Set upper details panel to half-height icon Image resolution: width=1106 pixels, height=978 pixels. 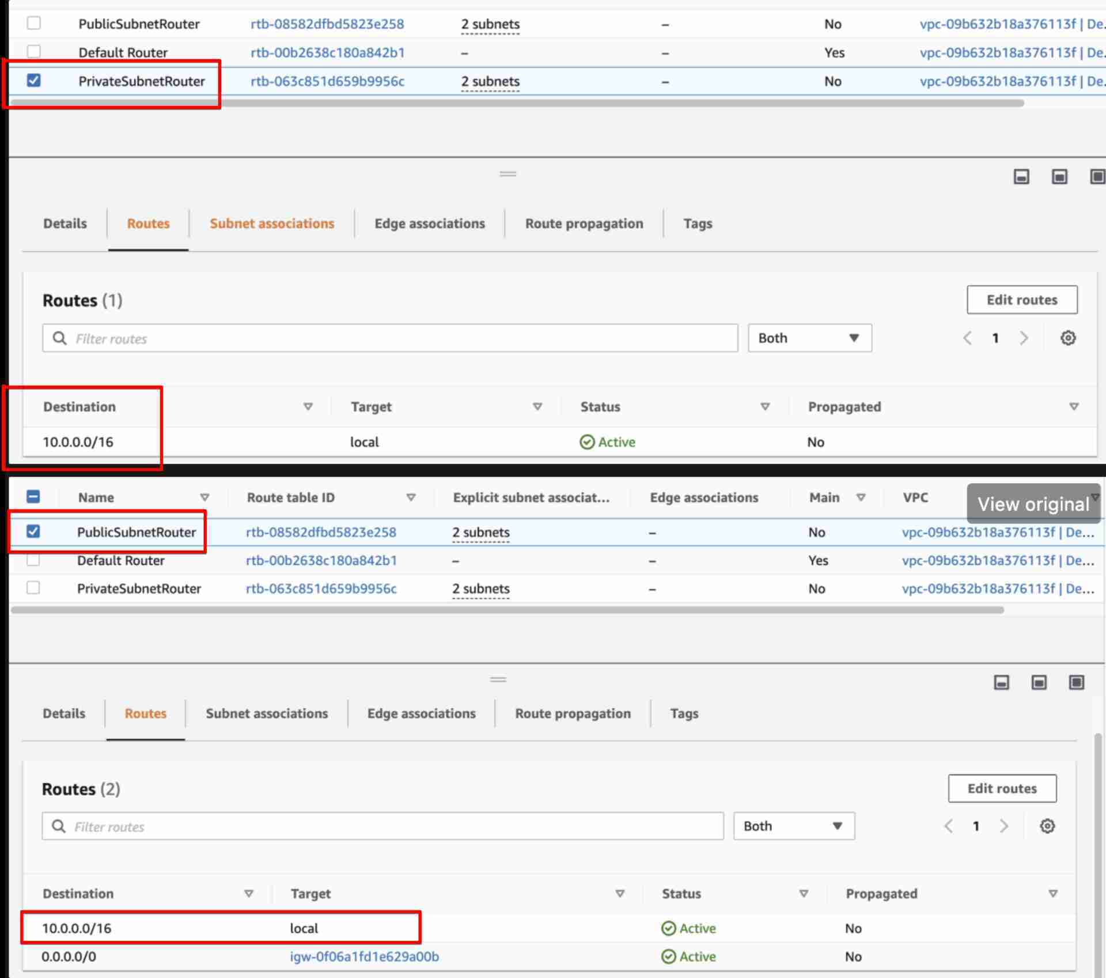[x=1059, y=176]
